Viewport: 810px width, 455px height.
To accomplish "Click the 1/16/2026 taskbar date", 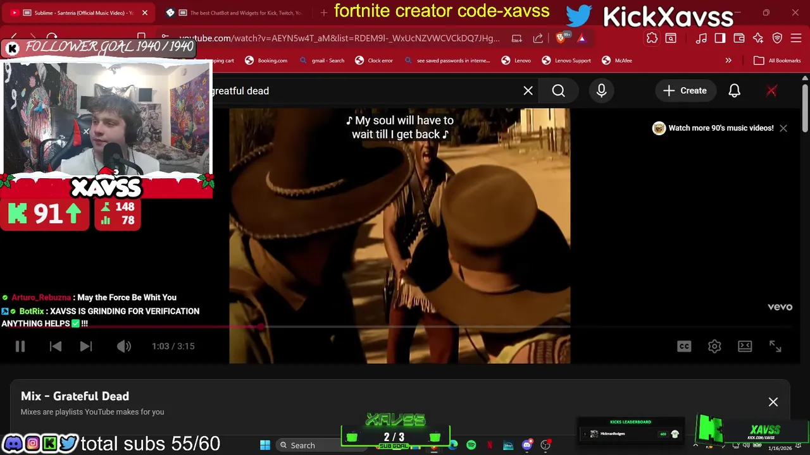I will [x=780, y=448].
